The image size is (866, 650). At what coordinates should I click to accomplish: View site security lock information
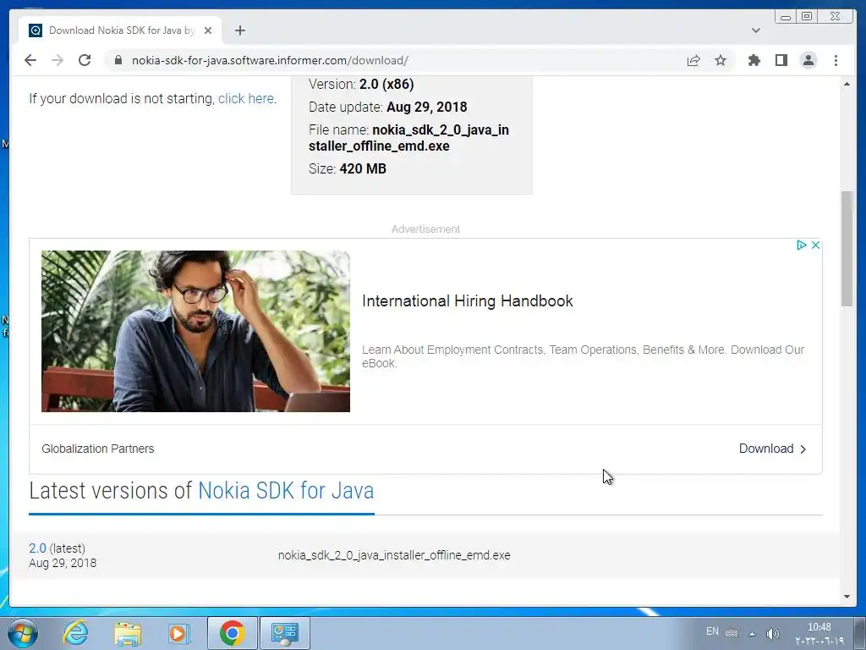click(118, 60)
